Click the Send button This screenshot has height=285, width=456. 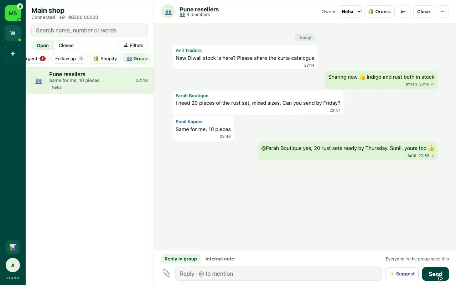pos(435,274)
